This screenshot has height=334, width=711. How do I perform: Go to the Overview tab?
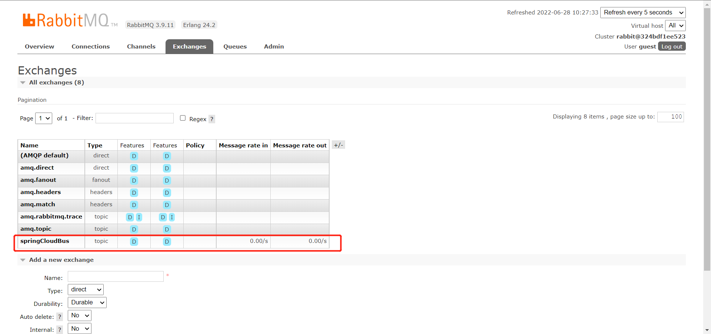click(x=39, y=47)
